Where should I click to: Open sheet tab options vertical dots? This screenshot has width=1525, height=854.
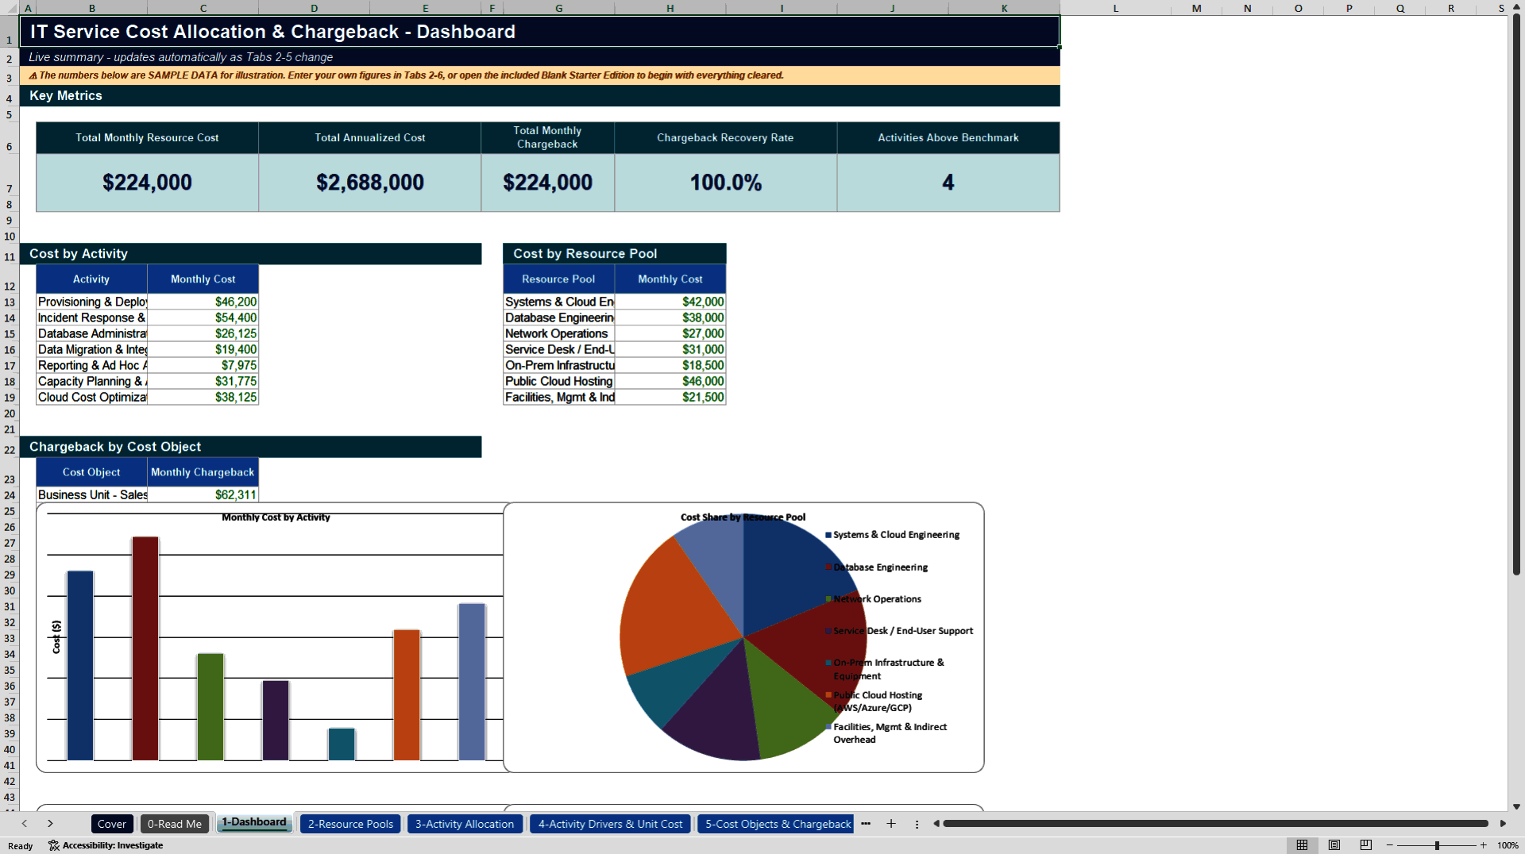coord(917,824)
